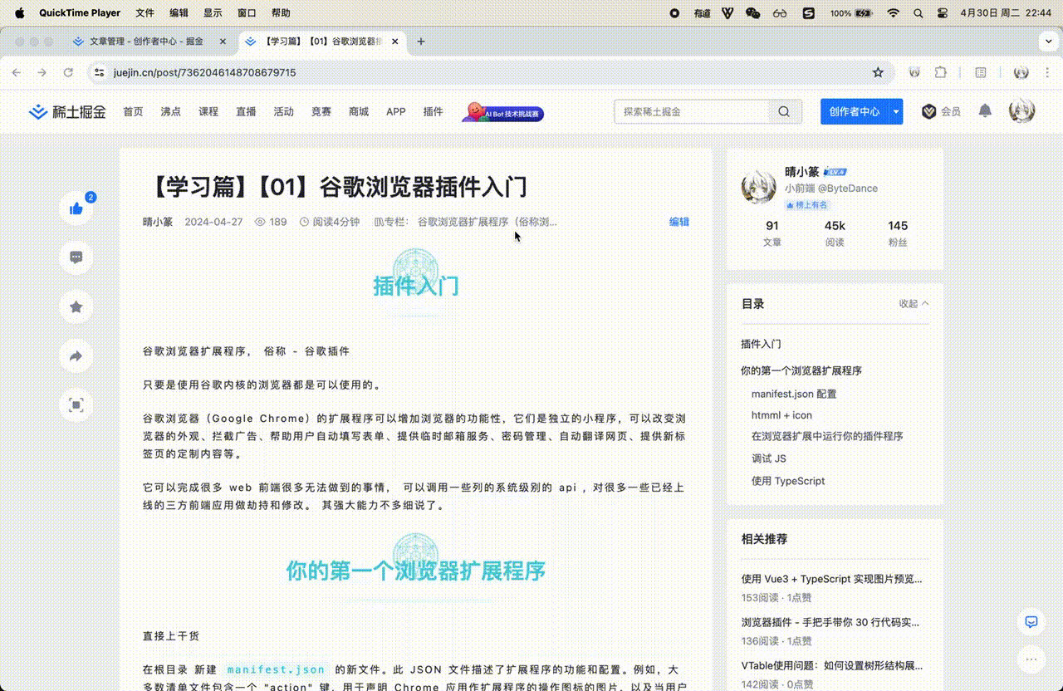
Task: Reload the page in browser
Action: (x=68, y=72)
